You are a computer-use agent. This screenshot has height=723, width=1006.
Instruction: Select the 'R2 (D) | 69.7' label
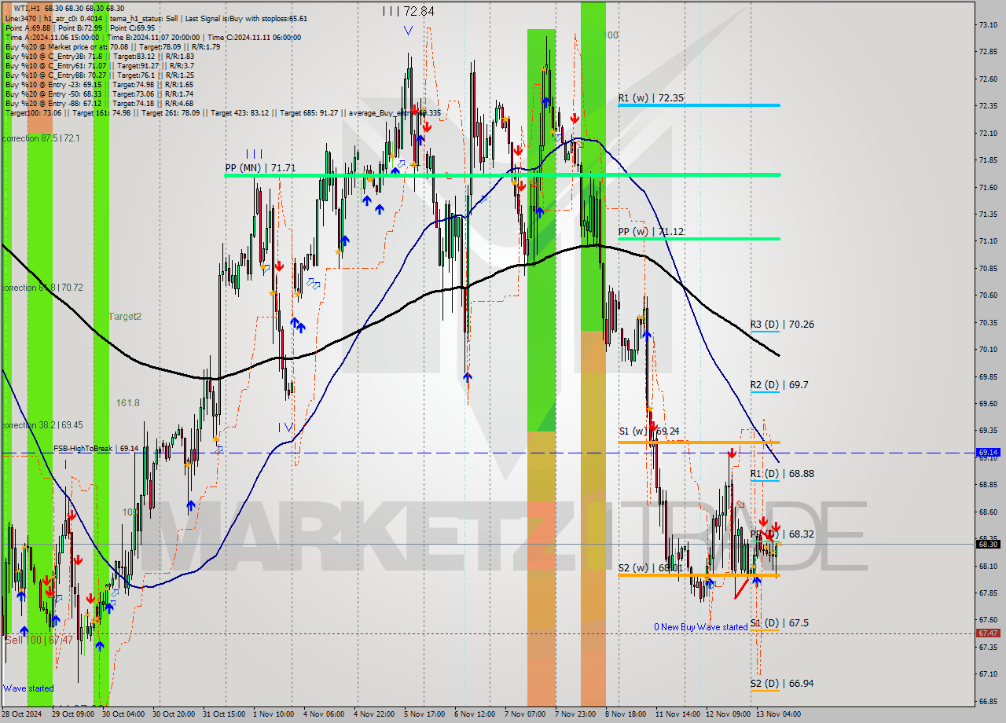779,384
